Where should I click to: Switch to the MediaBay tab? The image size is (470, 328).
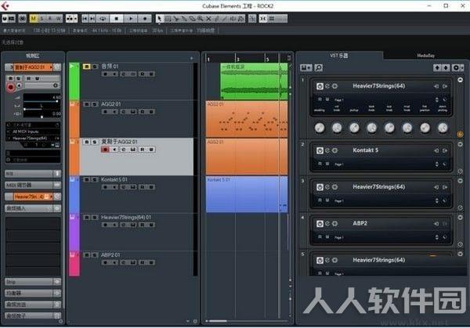pyautogui.click(x=425, y=56)
